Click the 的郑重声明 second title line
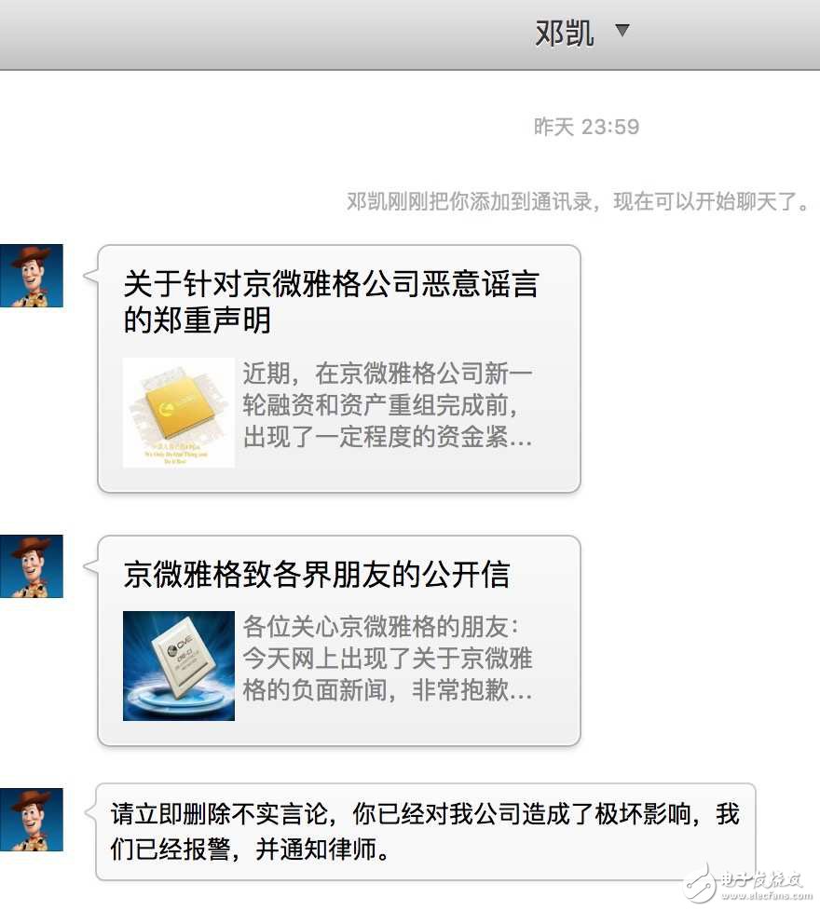Screen dimensions: 820x911 click(198, 320)
